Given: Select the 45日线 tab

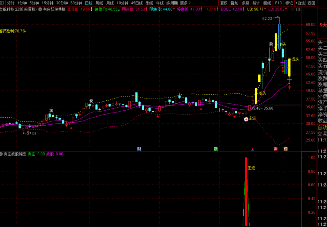Looking at the screenshot, I should point(137,3).
